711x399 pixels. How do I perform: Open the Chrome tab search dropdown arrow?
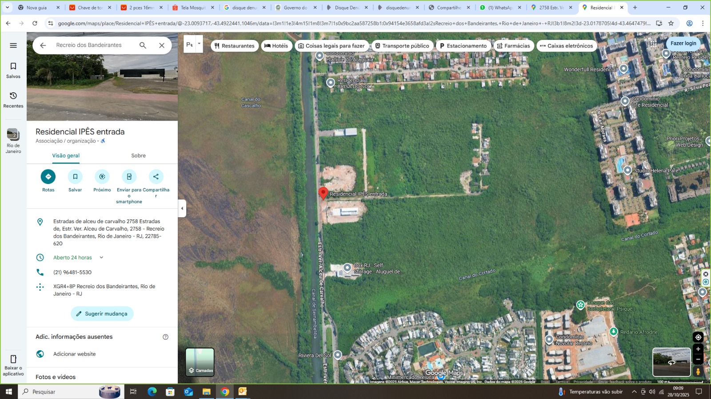[x=7, y=8]
